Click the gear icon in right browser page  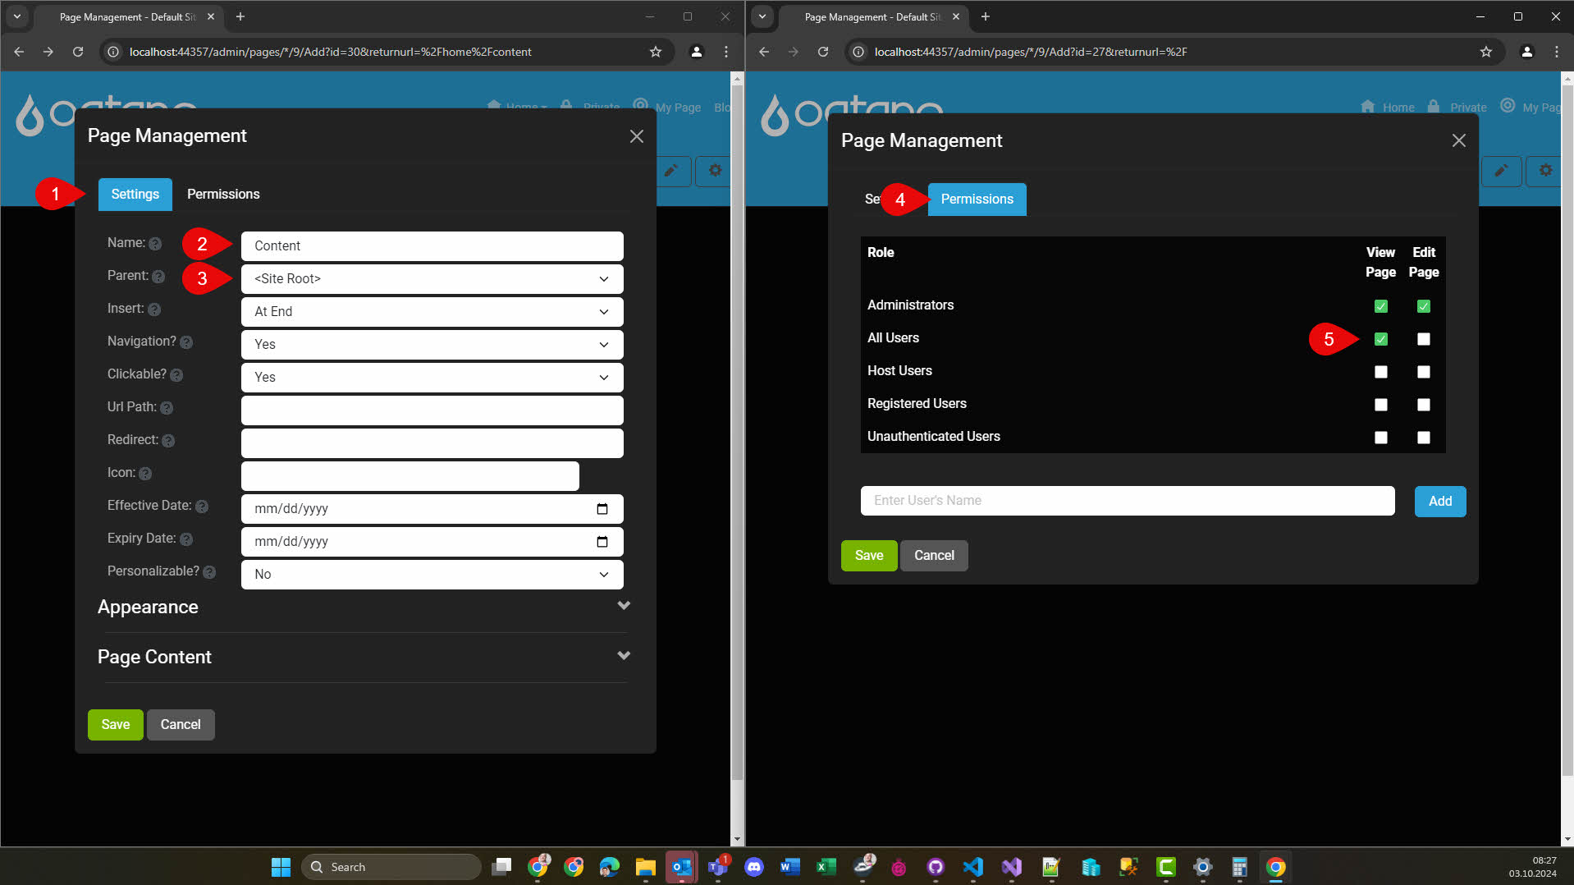tap(1545, 171)
